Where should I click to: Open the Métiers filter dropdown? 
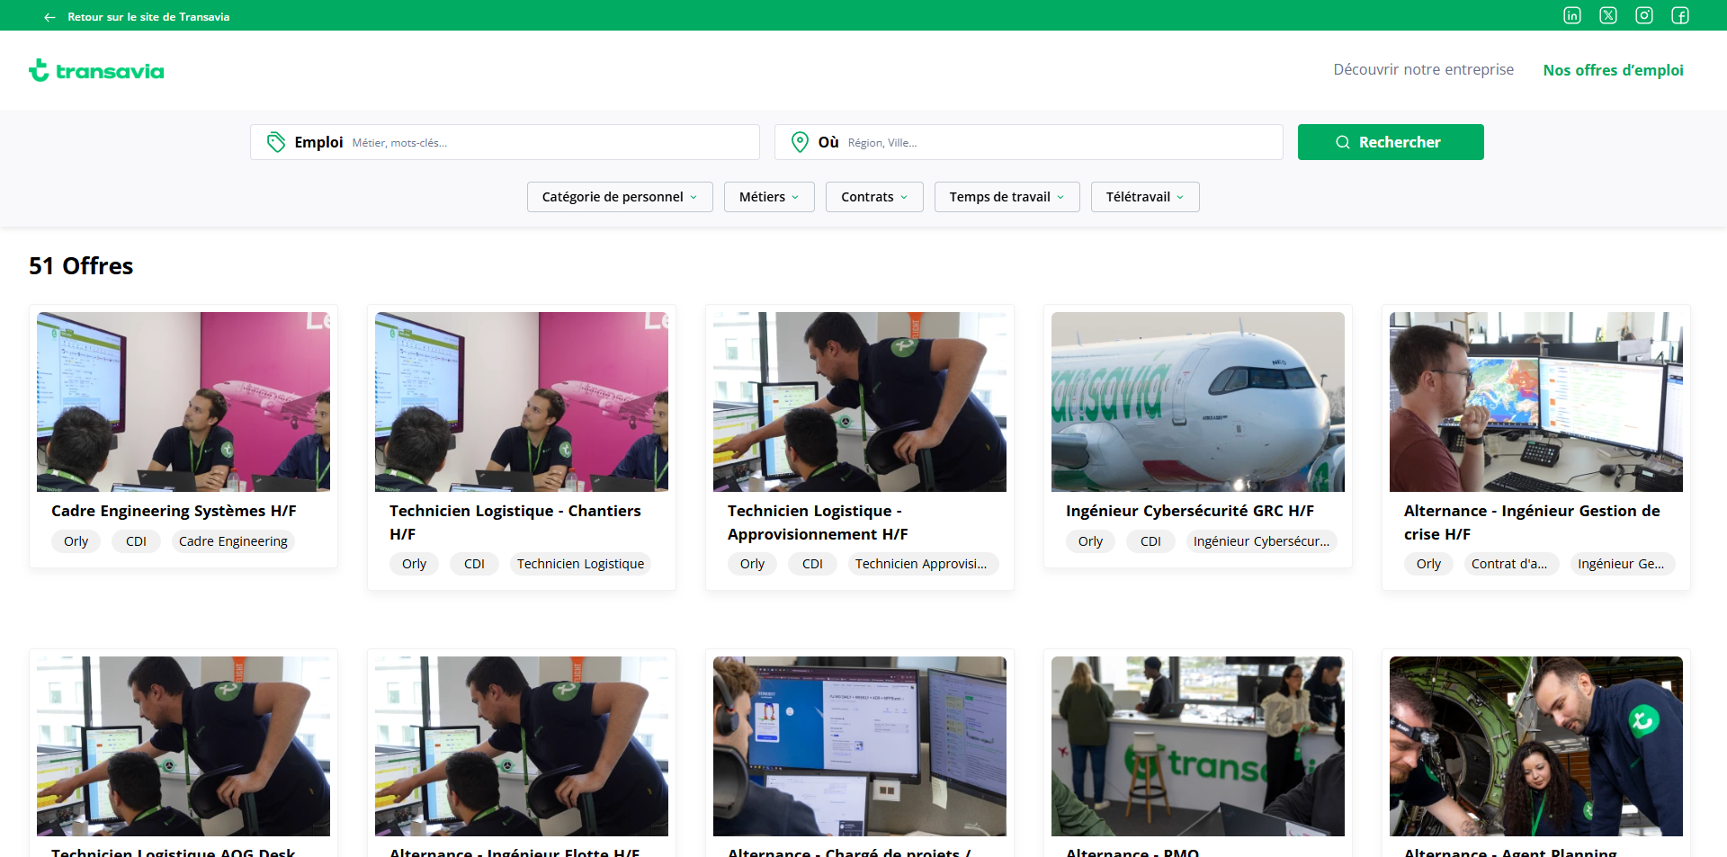click(769, 197)
